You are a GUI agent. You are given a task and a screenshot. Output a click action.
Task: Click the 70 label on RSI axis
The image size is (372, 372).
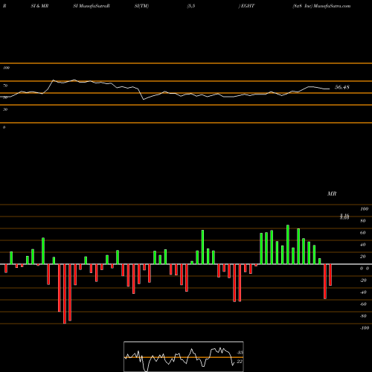[5, 86]
